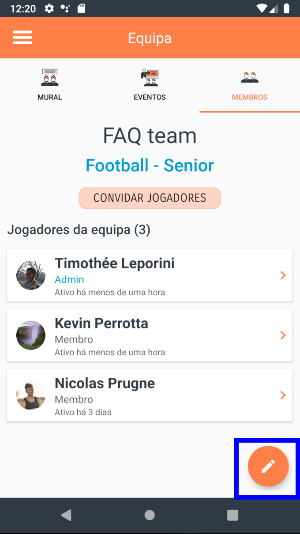Open settings gear in status bar
Screen dimensions: 300x534
pyautogui.click(x=49, y=8)
